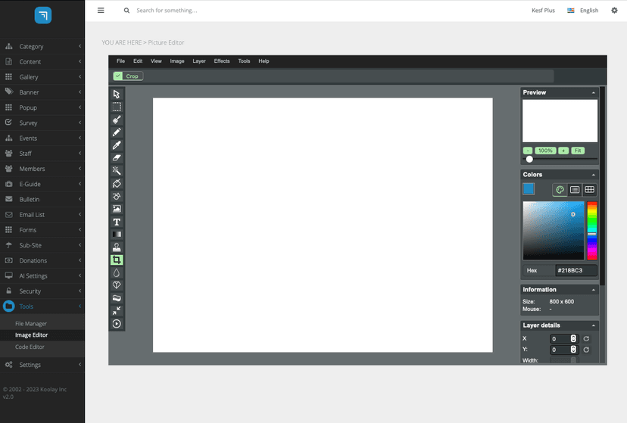Click the search magnifier icon
627x423 pixels.
126,11
